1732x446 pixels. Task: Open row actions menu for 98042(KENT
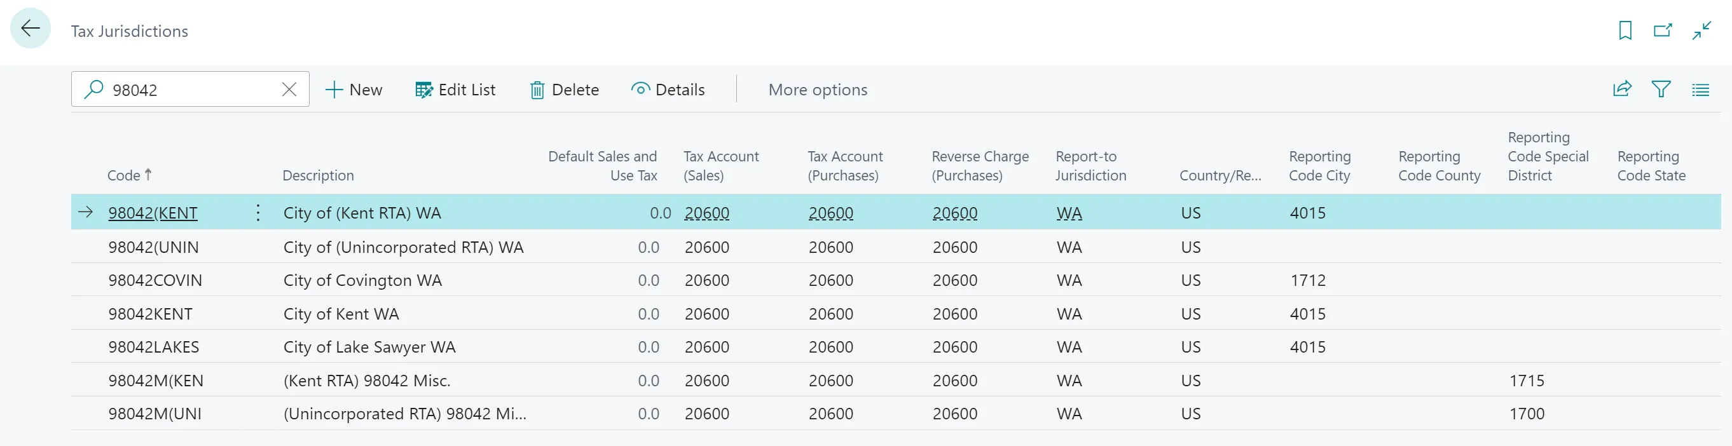258,213
